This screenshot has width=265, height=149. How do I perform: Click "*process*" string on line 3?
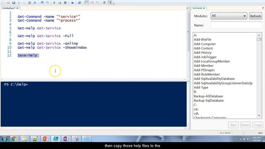68,20
